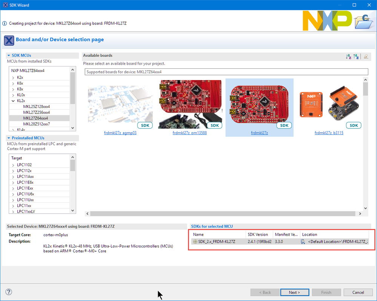Screen dimensions: 377x301
Task: Click the Manifest Version column header
Action: pyautogui.click(x=286, y=235)
